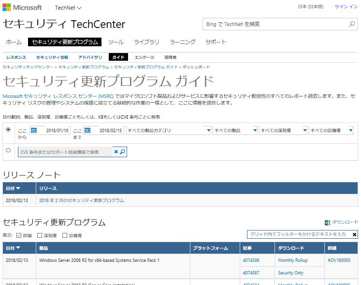This screenshot has height=285, width=361.
Task: Open the end date calendar icon
Action: (x=87, y=130)
